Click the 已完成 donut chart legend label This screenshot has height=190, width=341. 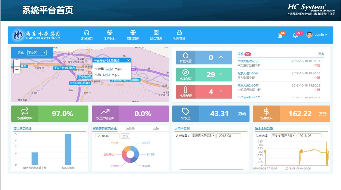[115, 166]
